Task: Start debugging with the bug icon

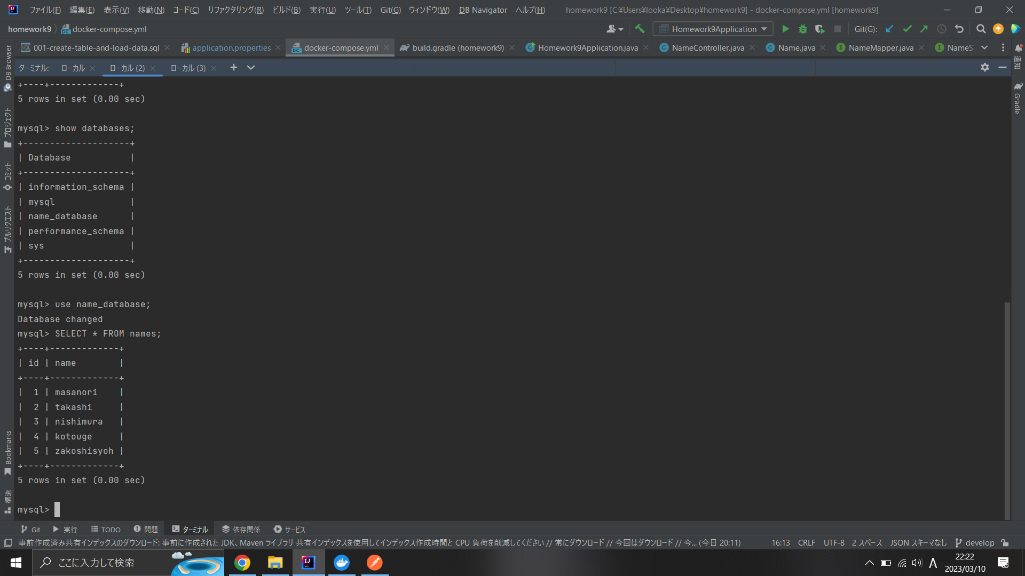Action: pos(803,29)
